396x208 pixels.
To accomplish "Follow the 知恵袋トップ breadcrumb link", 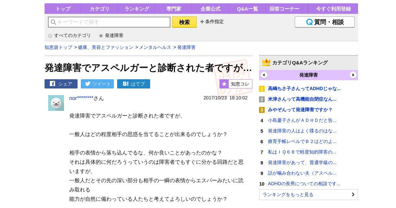I will click(58, 47).
